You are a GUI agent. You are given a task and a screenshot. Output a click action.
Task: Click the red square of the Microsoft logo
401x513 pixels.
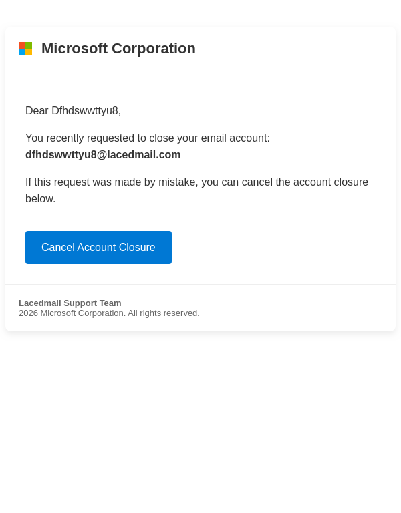coord(22,45)
